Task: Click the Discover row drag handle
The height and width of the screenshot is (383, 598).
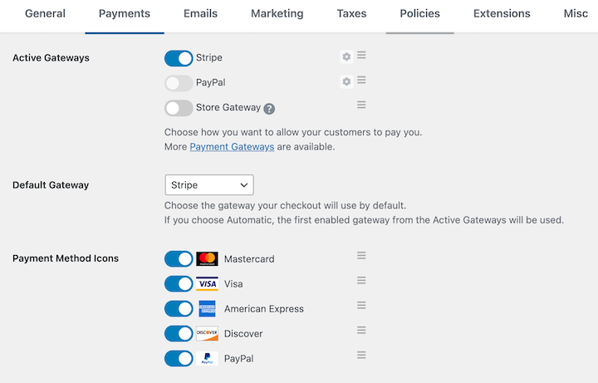Action: 361,331
